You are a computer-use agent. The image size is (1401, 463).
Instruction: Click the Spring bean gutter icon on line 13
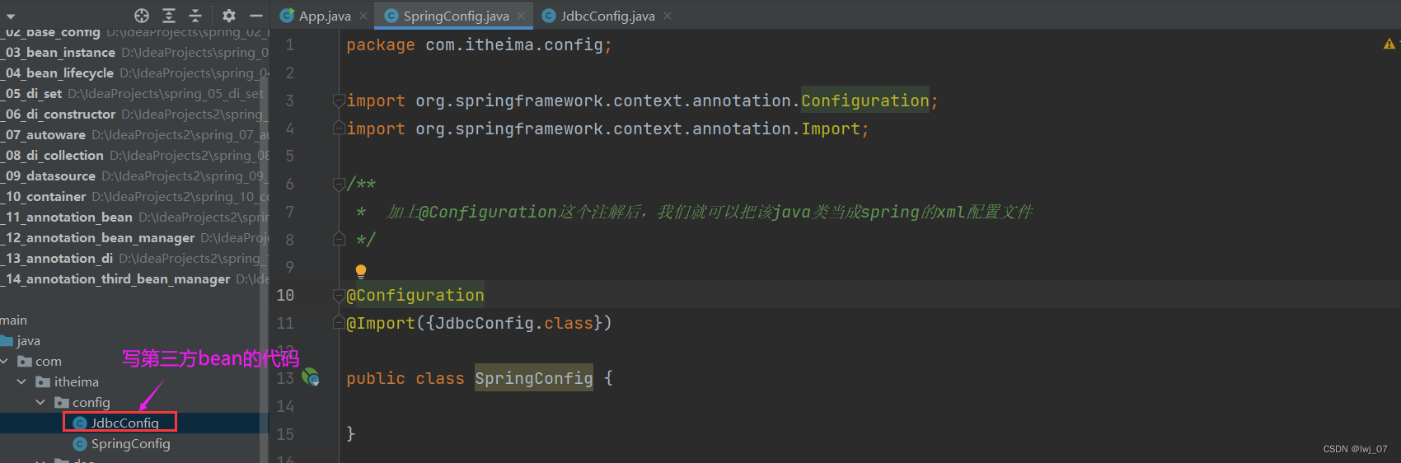point(311,377)
